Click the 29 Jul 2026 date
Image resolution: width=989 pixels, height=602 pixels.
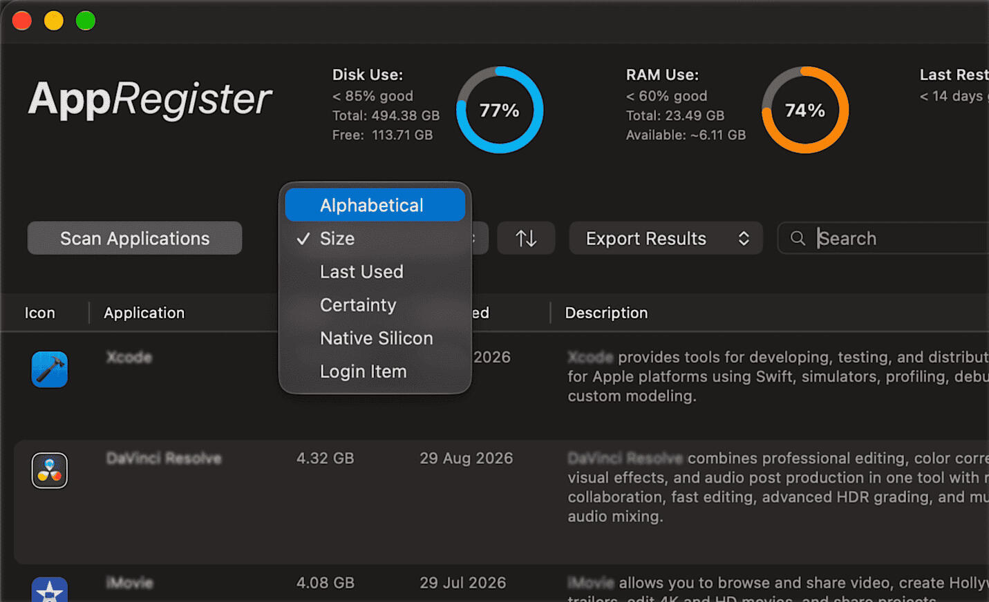[463, 583]
